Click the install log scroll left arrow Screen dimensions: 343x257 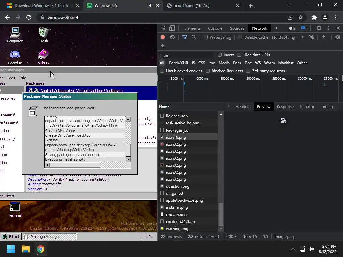tap(47, 165)
